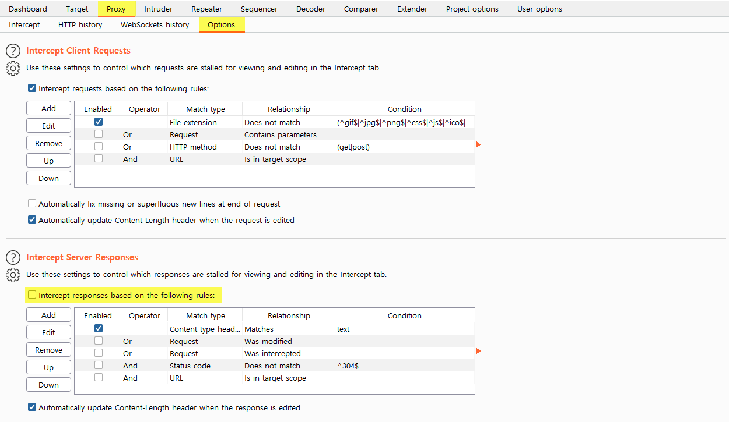Open the User options tab

(539, 9)
